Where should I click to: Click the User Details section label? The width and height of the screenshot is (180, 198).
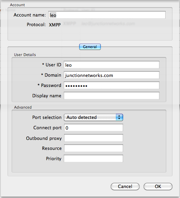click(x=25, y=55)
